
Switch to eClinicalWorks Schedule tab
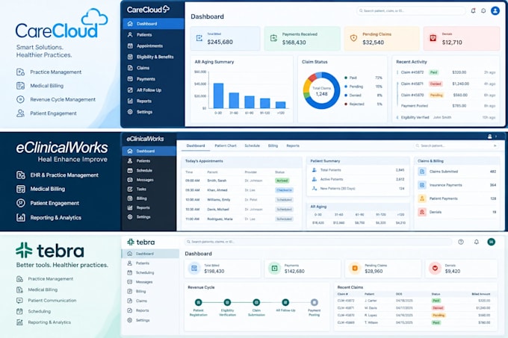(252, 146)
